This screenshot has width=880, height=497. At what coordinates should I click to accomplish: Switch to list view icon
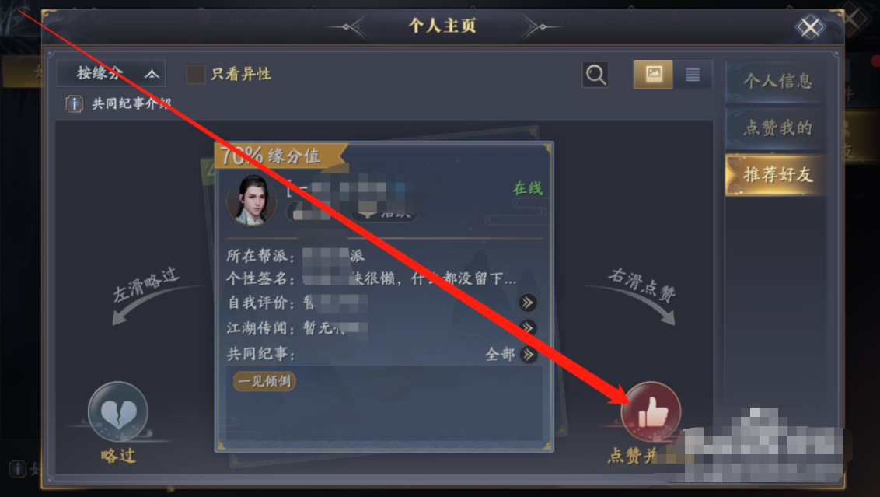[693, 74]
